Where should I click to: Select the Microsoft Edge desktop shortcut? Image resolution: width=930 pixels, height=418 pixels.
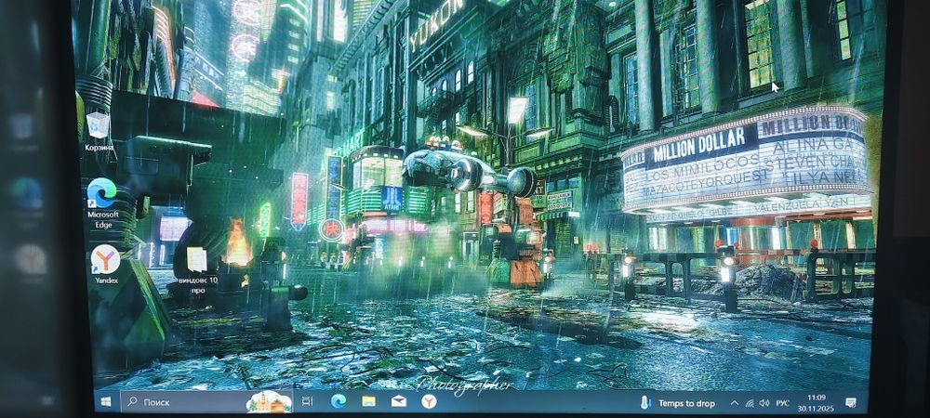pos(103,203)
